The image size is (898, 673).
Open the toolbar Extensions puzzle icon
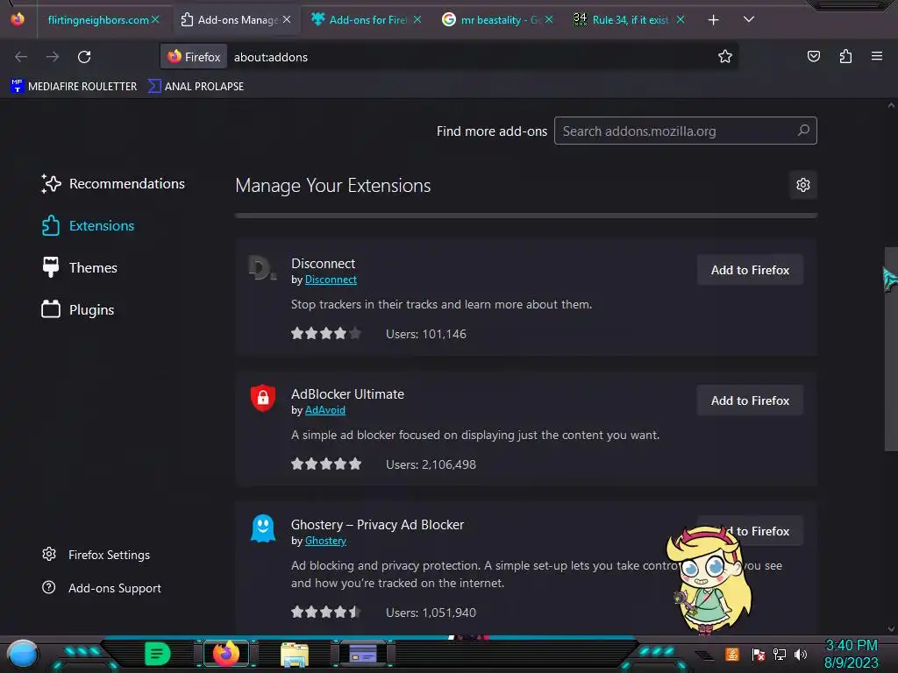point(845,56)
